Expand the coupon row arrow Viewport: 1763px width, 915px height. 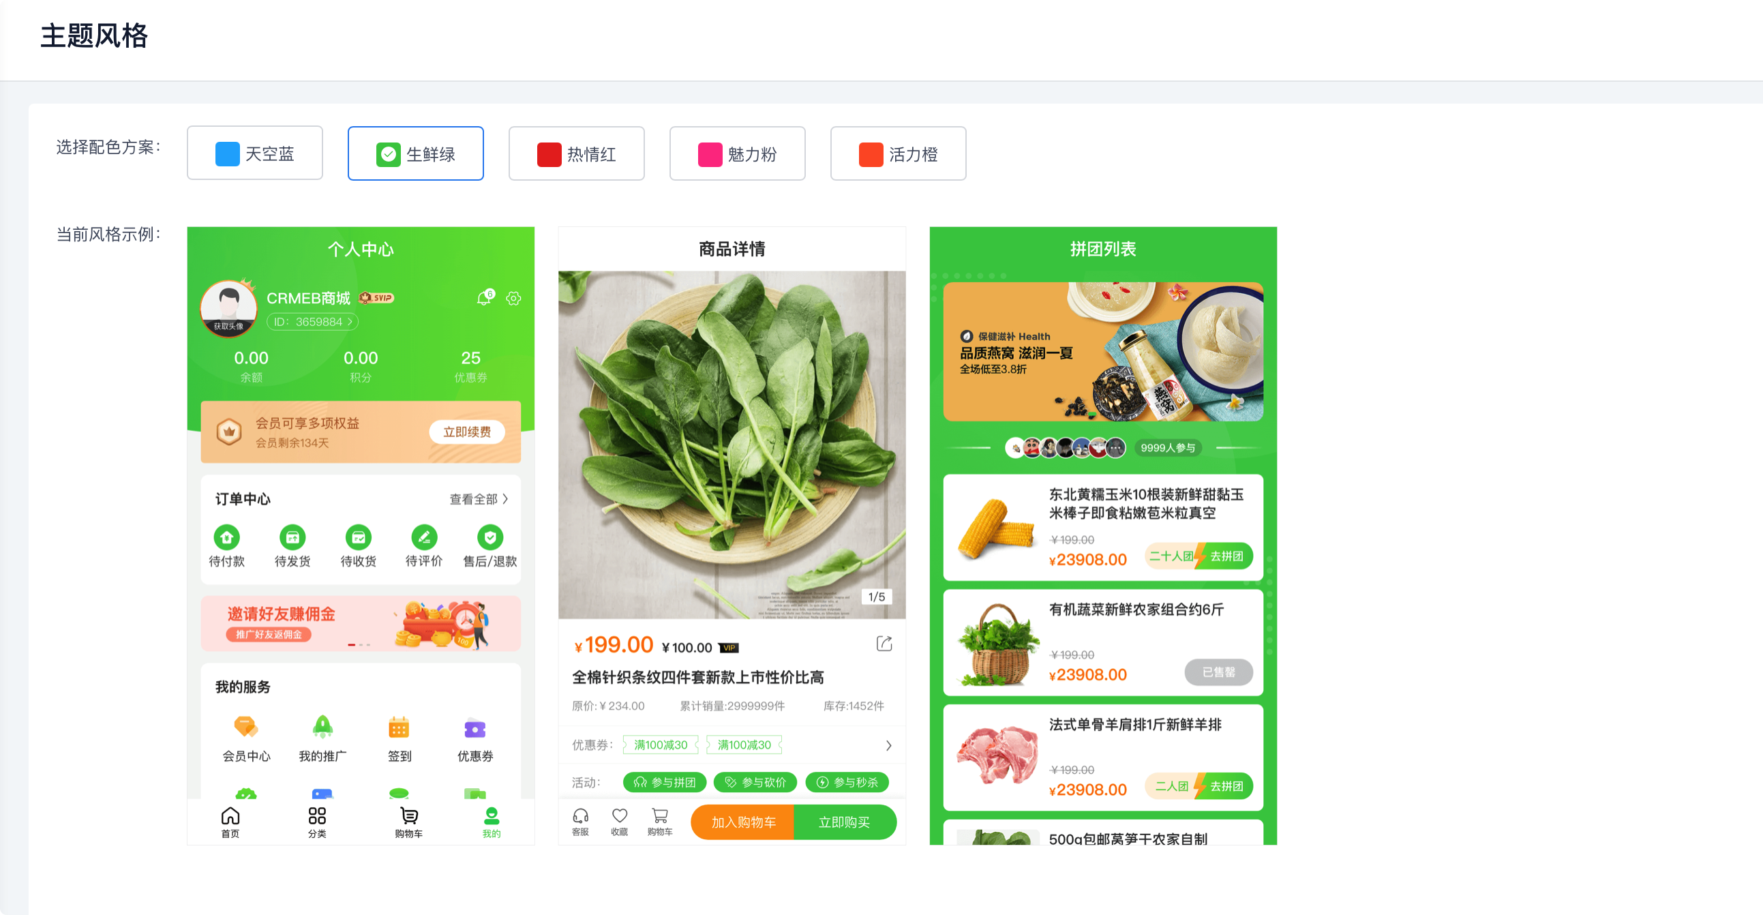tap(888, 745)
